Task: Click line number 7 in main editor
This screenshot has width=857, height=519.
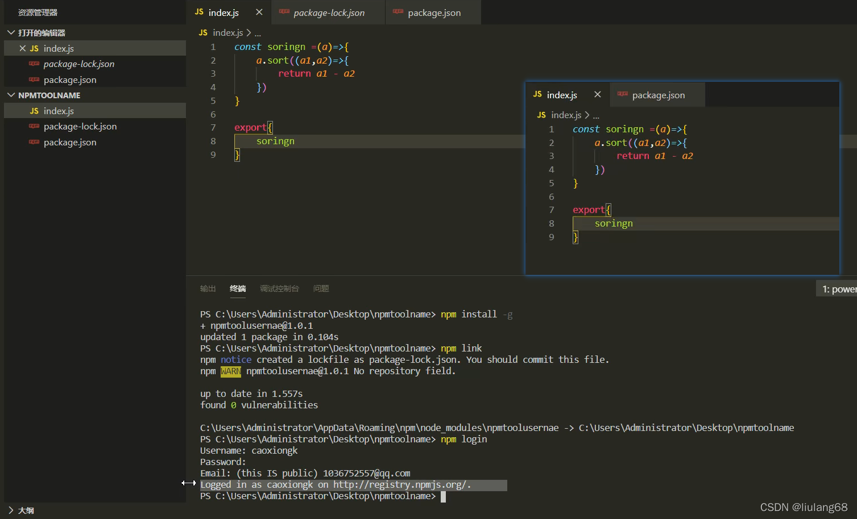Action: pyautogui.click(x=213, y=128)
